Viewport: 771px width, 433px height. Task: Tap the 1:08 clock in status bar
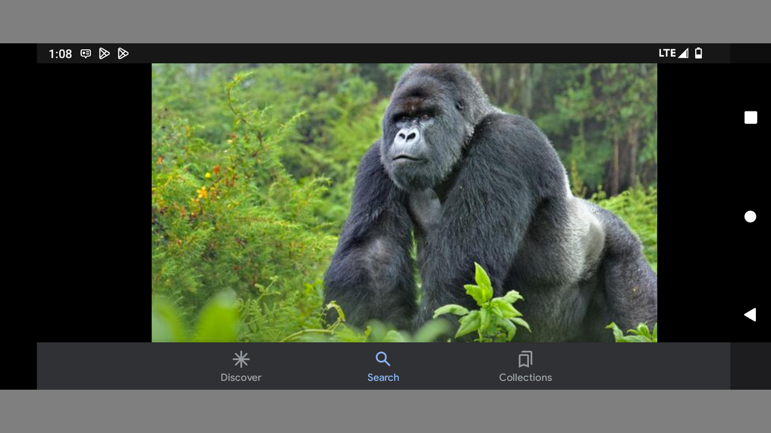point(60,54)
